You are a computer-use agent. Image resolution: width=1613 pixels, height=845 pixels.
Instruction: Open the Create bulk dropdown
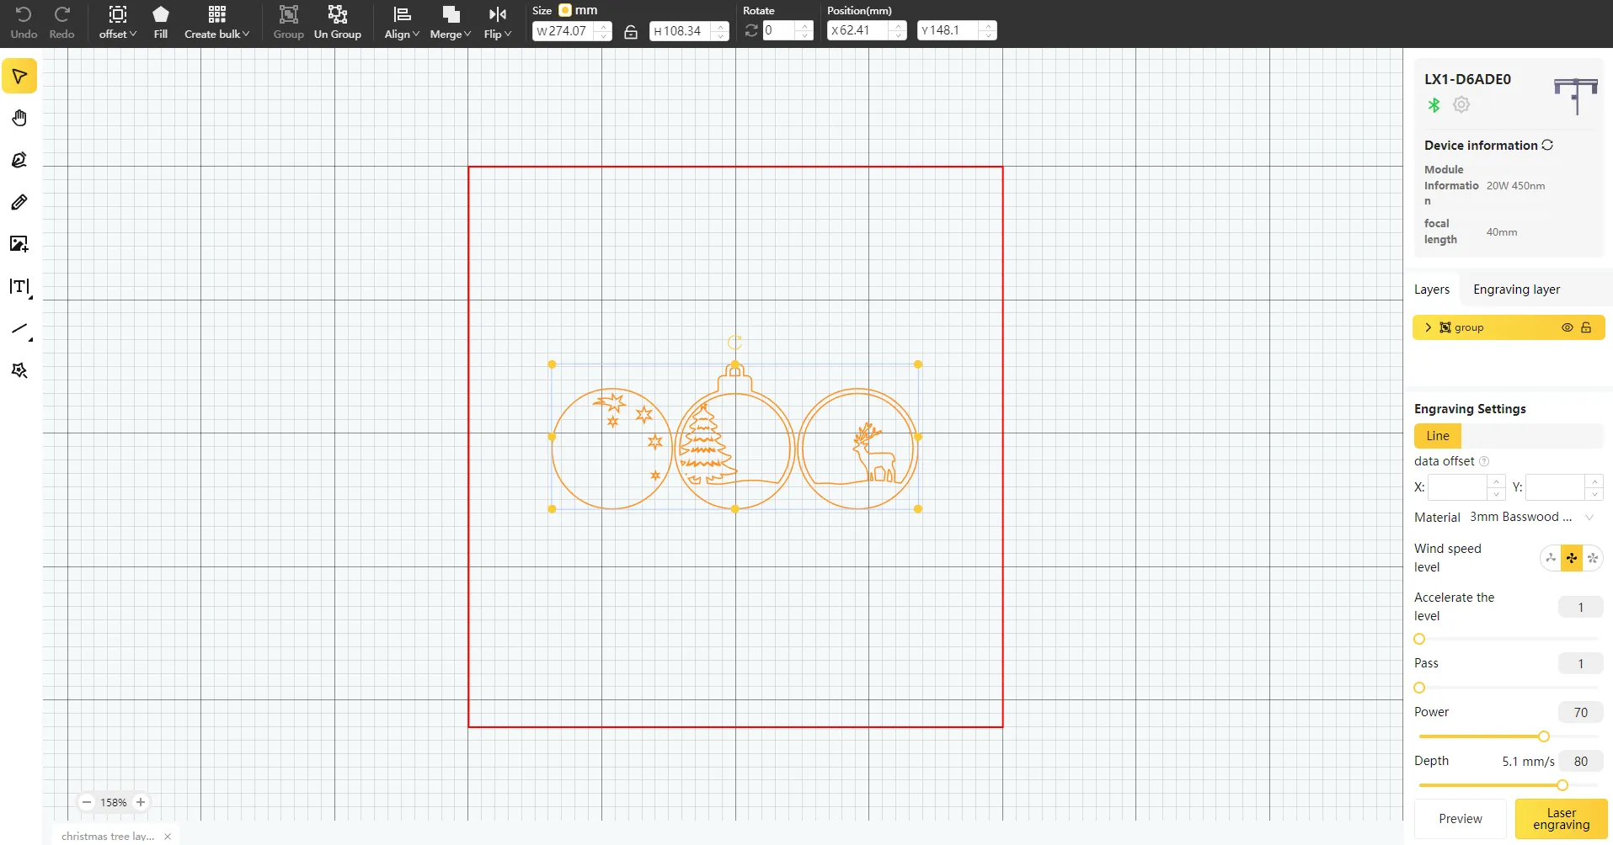tap(217, 23)
